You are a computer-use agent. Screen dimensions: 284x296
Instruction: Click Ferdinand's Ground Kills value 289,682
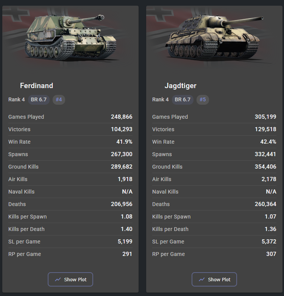click(x=122, y=167)
